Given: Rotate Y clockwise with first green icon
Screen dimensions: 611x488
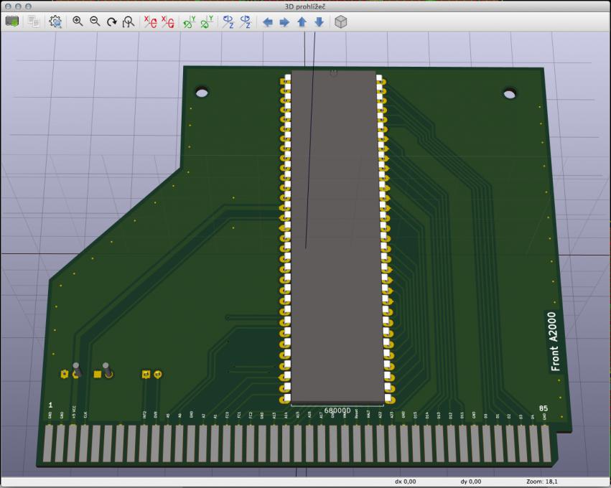Looking at the screenshot, I should tap(190, 22).
